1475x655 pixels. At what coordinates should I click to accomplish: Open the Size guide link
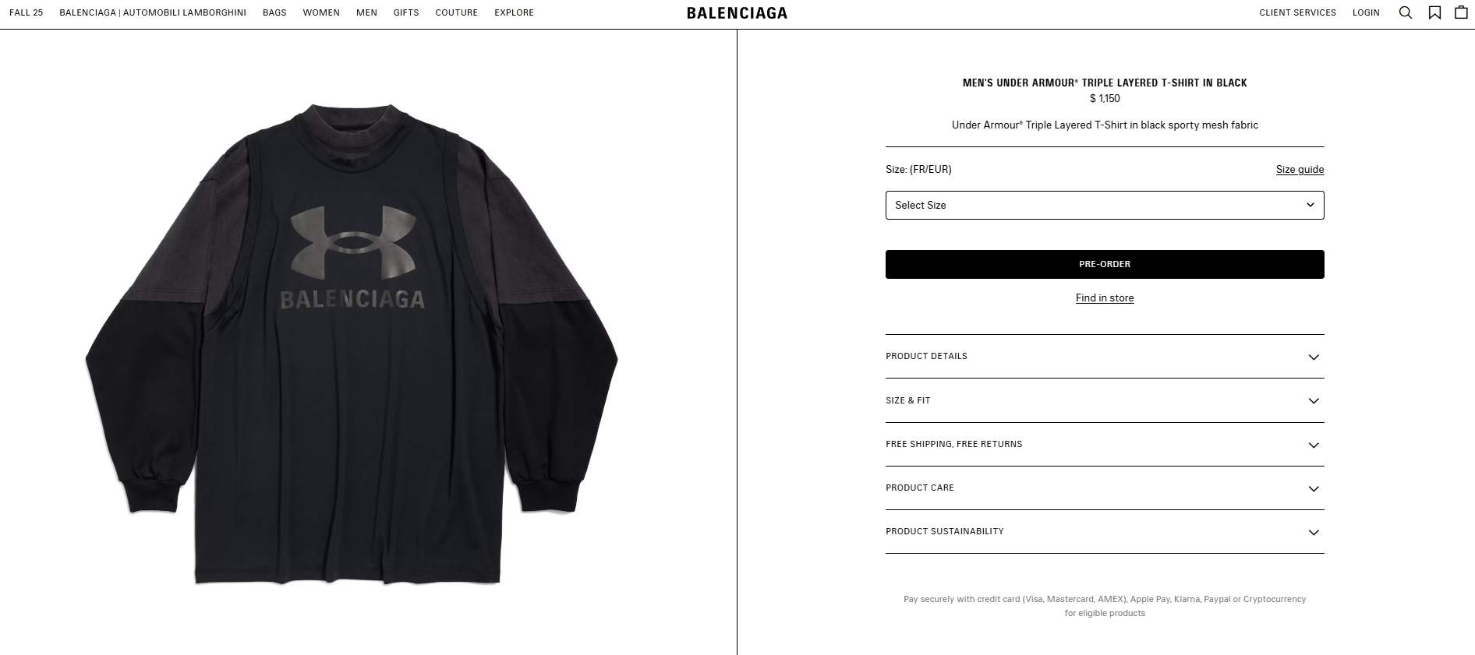tap(1300, 170)
